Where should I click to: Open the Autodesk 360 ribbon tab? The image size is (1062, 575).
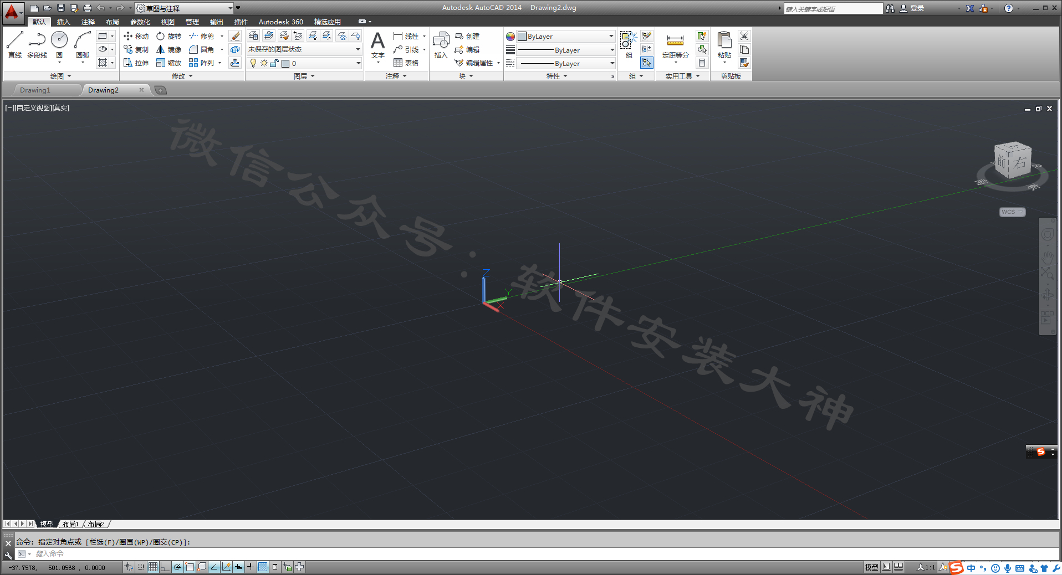pos(280,22)
